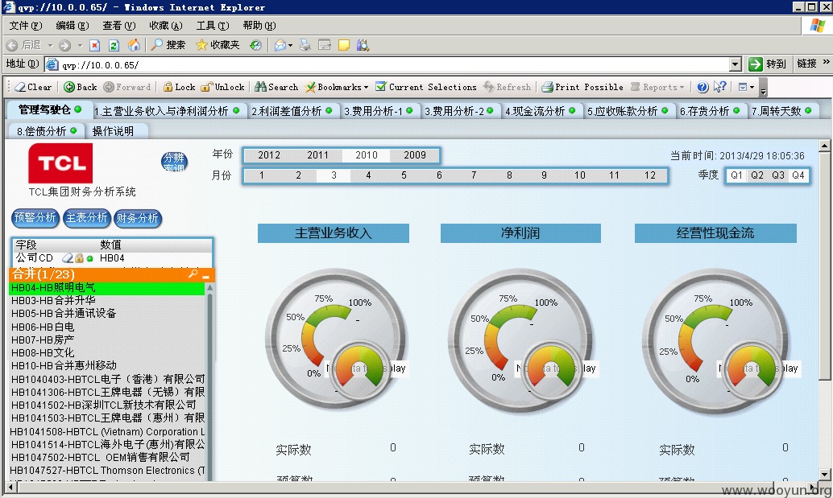This screenshot has width=833, height=498.
Task: Click the yellow Discuss note icon
Action: 344,45
